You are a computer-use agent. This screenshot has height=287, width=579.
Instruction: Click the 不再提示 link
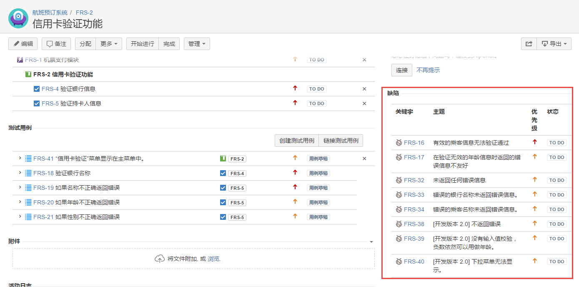(428, 70)
